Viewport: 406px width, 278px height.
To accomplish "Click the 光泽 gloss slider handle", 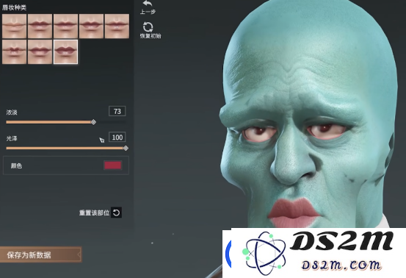I will point(126,148).
